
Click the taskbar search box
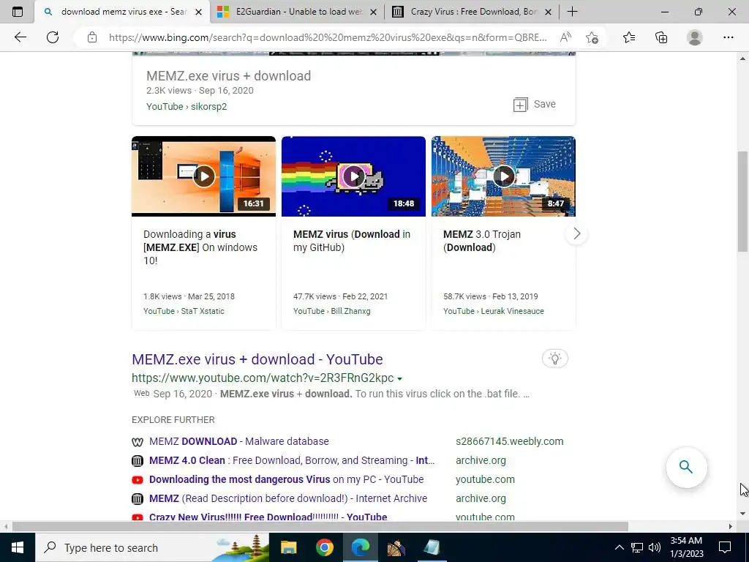[x=152, y=547]
